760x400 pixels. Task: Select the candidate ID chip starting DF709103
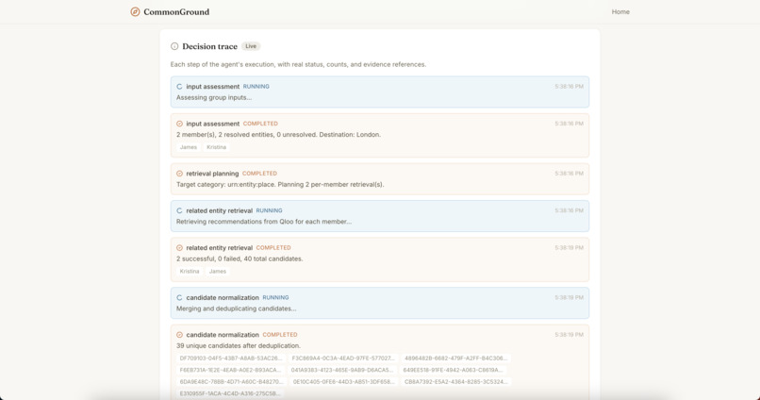coord(231,358)
